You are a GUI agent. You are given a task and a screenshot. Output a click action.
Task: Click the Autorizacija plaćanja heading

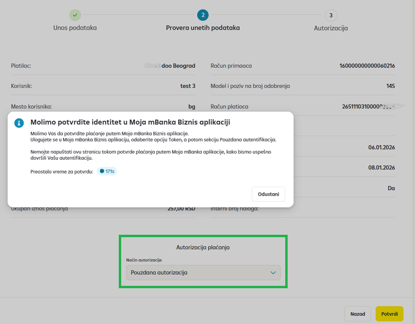[x=203, y=248]
